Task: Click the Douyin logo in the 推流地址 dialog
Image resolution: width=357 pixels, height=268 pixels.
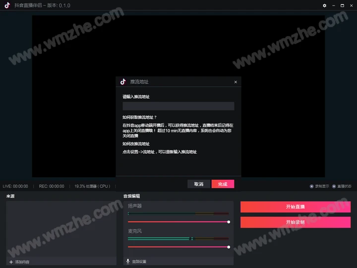Action: (123, 81)
